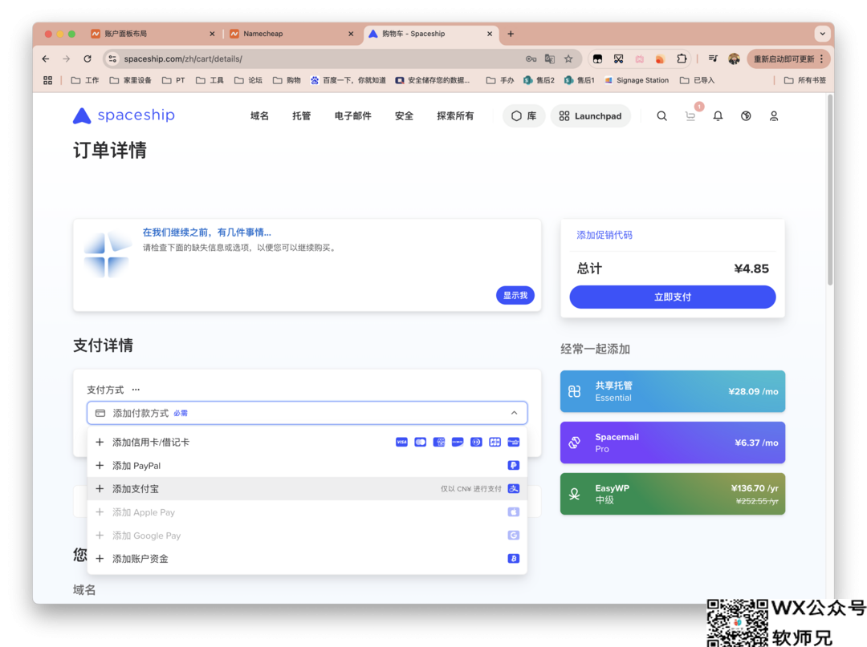Screen dimensions: 867x647
Task: Open the 售后2 bookmark
Action: point(539,80)
